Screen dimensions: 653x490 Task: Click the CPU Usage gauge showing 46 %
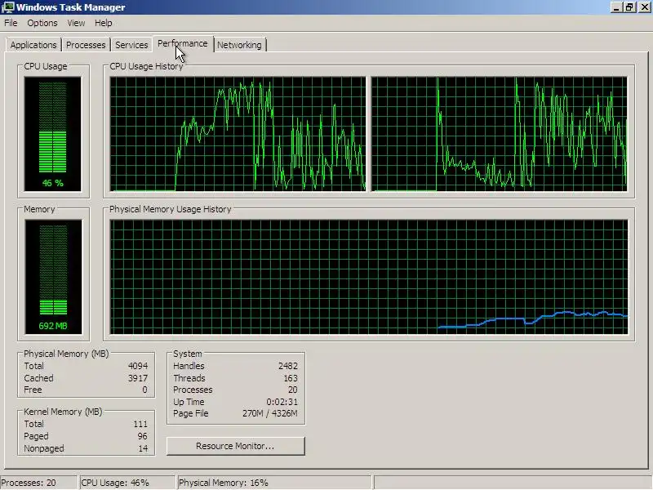click(x=53, y=134)
